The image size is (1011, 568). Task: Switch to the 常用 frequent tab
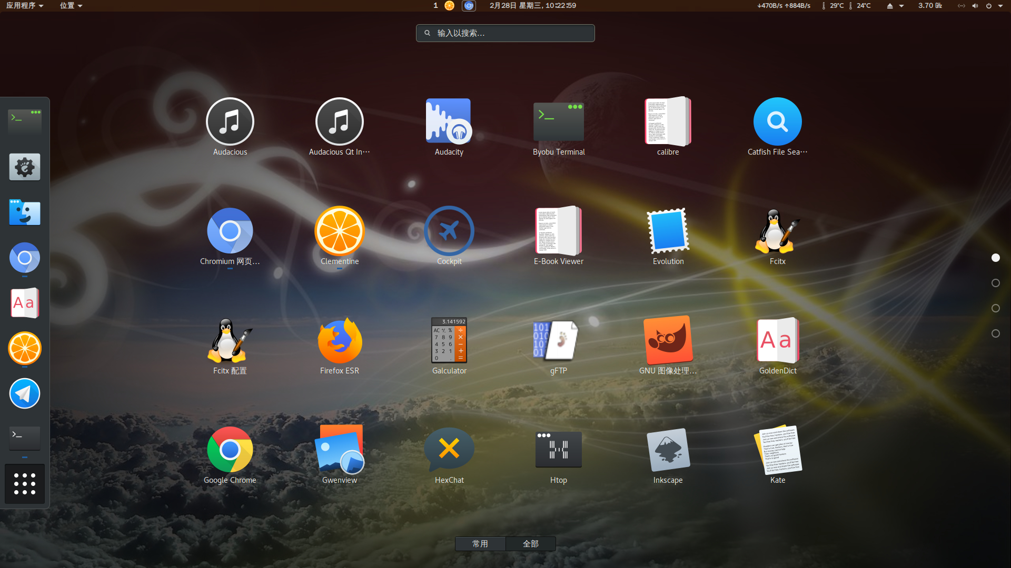coord(480,544)
